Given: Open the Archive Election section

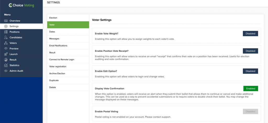Looking at the screenshot, I should point(68,73).
